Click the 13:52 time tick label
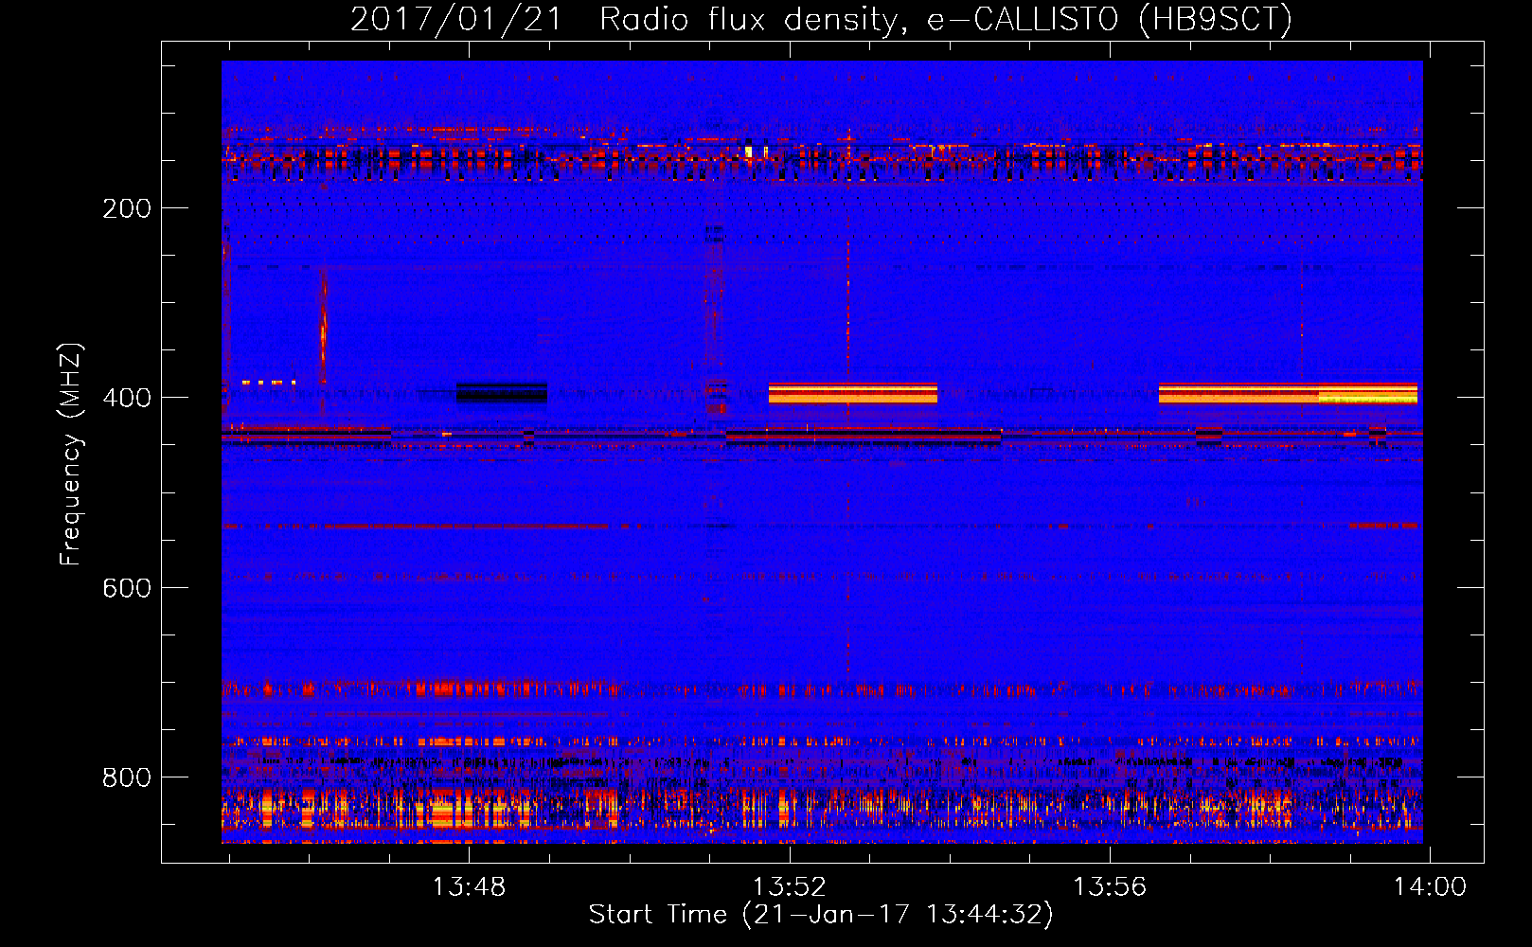 click(x=789, y=887)
